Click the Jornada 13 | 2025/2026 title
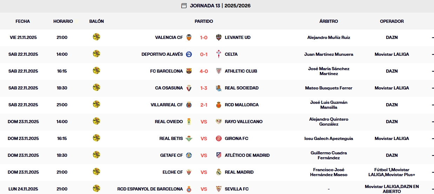434x194 pixels. [x=220, y=6]
